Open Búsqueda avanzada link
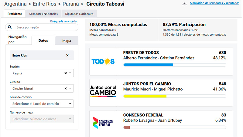The height and width of the screenshot is (137, 243). (x=63, y=21)
